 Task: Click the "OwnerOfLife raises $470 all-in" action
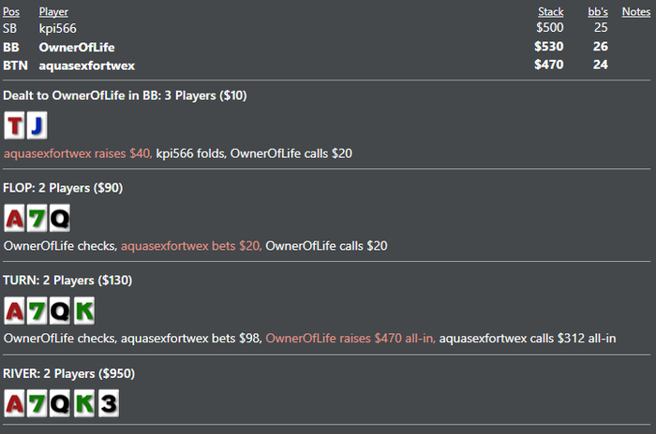tap(350, 338)
